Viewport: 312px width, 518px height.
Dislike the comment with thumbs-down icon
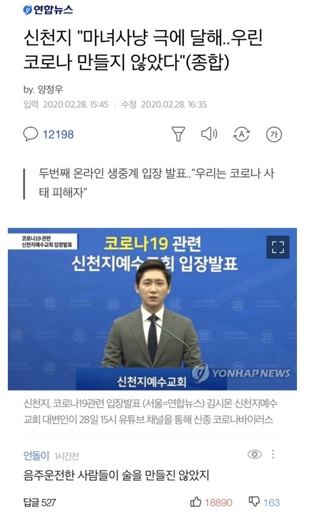pos(254,502)
